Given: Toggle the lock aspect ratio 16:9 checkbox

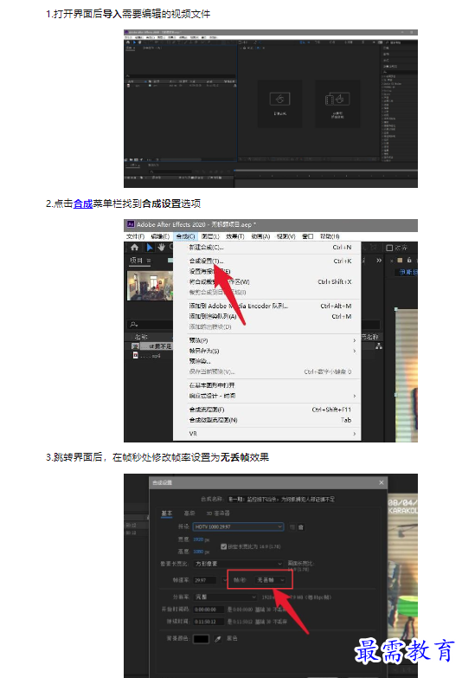Looking at the screenshot, I should point(223,546).
